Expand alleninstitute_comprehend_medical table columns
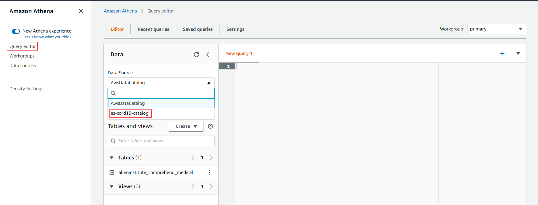 tap(112, 172)
